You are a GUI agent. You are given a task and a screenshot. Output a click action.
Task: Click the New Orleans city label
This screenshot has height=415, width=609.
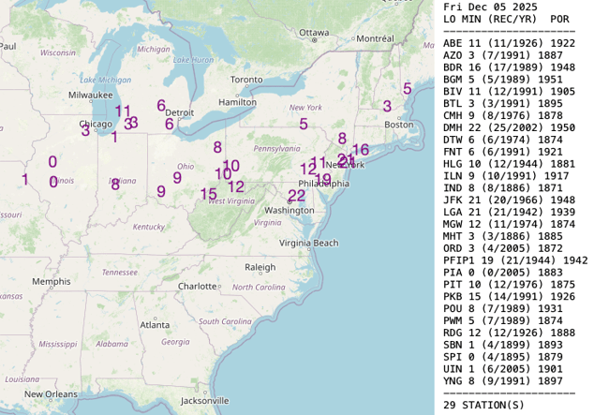click(51, 393)
